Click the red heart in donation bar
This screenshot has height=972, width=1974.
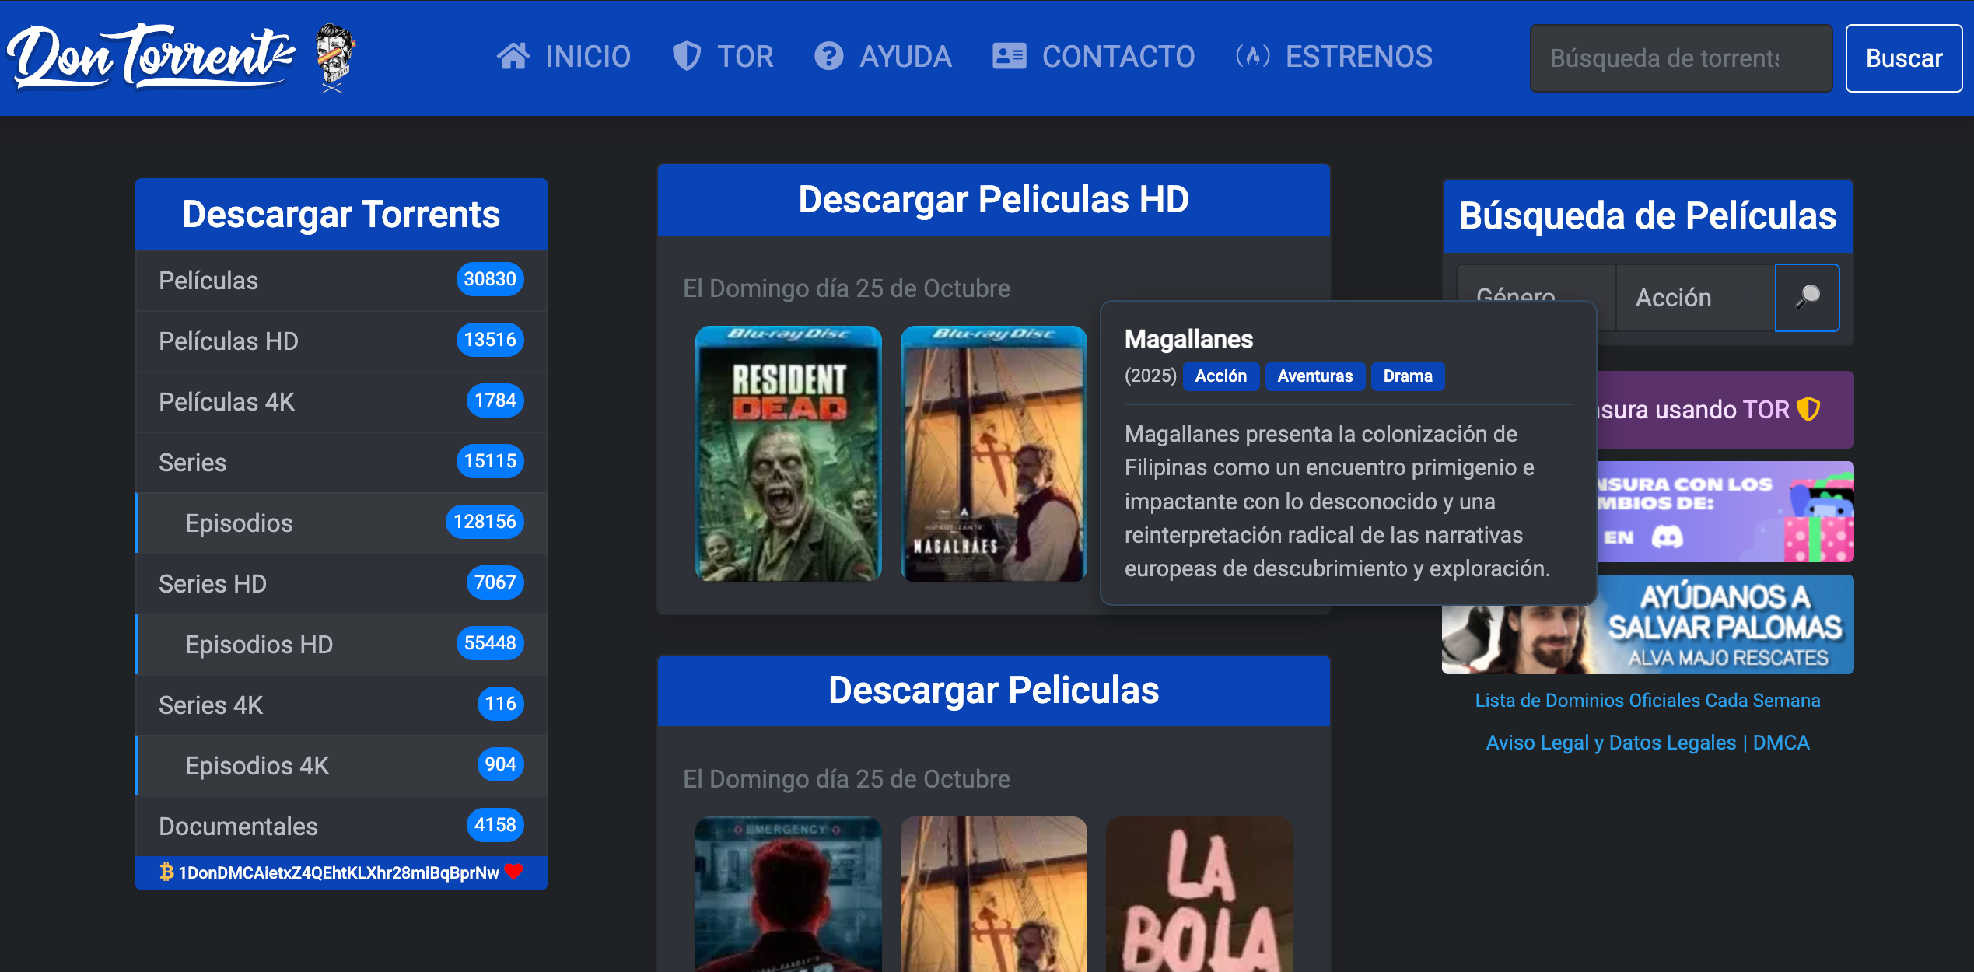[x=513, y=872]
